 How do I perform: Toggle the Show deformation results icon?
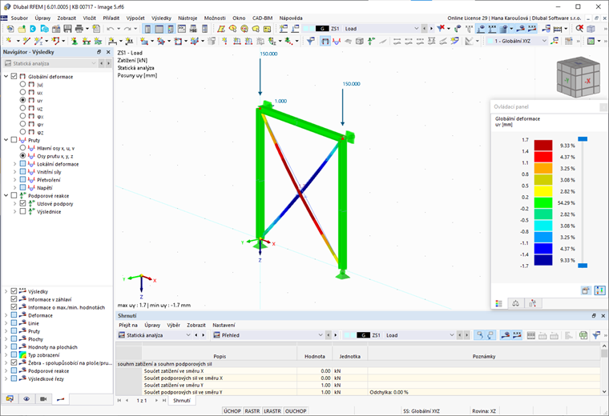pos(325,41)
